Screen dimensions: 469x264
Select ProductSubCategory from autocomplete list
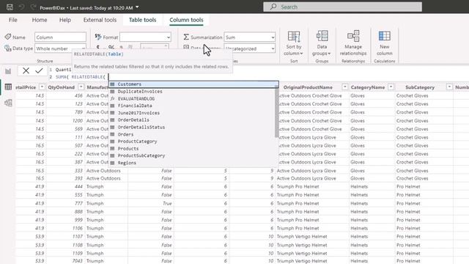coord(192,155)
